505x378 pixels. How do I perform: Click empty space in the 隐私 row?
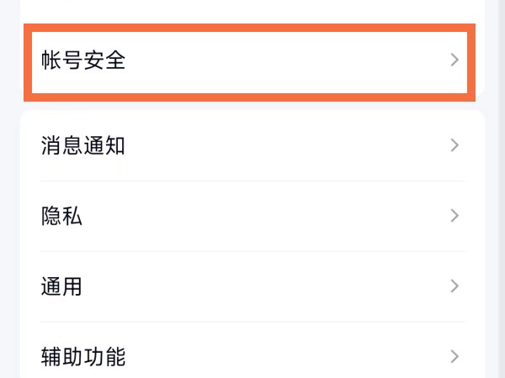(252, 216)
